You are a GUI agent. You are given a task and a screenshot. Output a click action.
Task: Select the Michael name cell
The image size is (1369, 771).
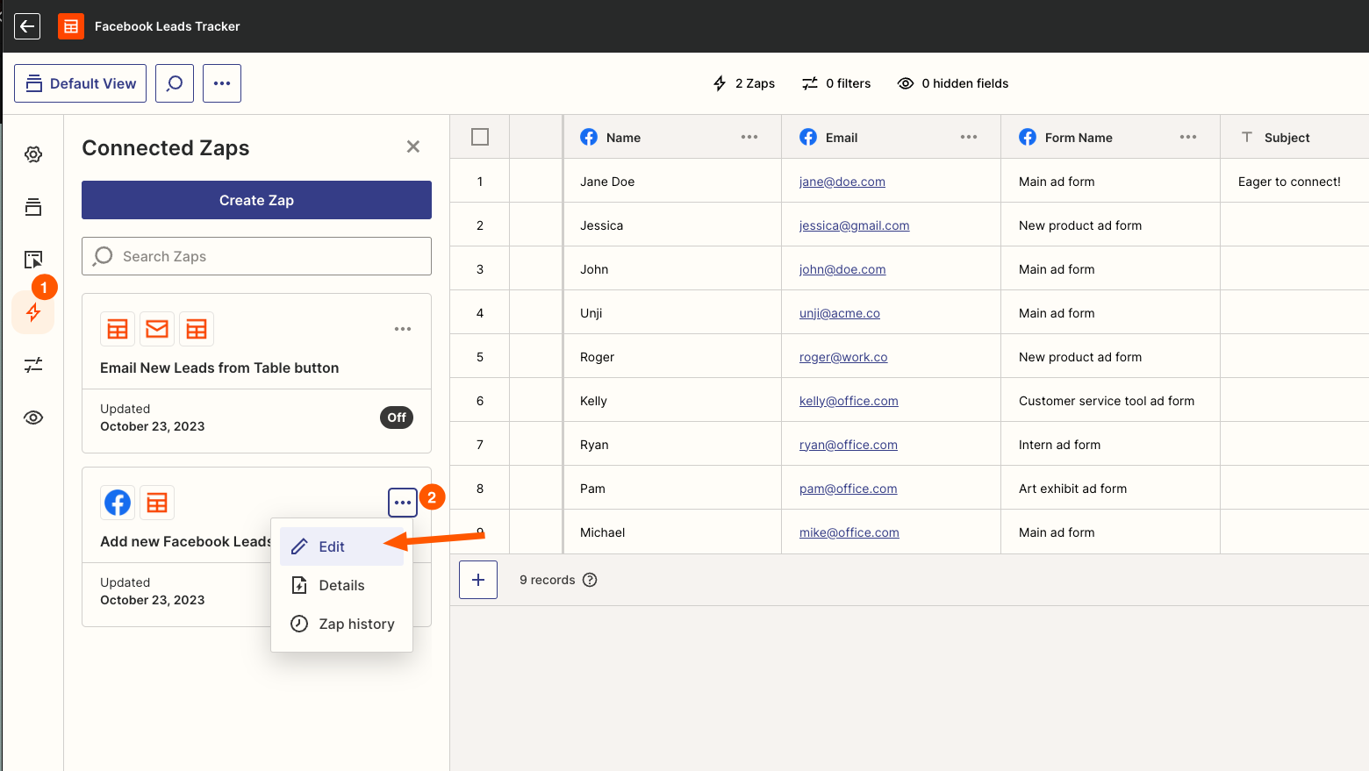tap(672, 532)
